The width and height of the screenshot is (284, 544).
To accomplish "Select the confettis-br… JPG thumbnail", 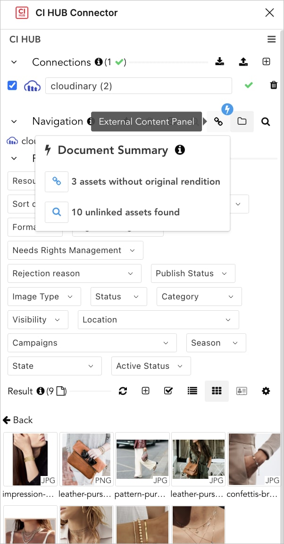I will tap(254, 459).
